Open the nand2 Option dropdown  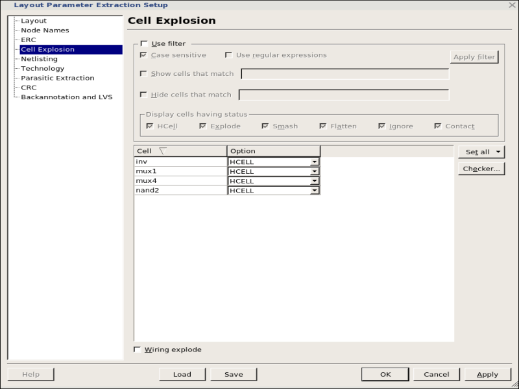(x=315, y=191)
